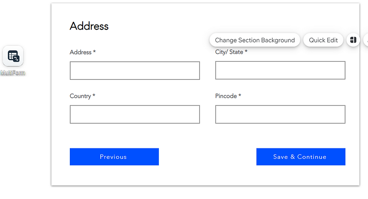Open Quick Edit

pyautogui.click(x=323, y=40)
